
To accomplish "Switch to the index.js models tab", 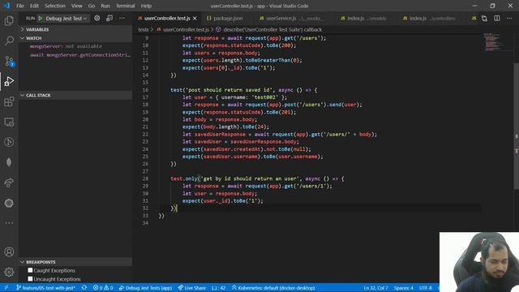I will tap(363, 18).
